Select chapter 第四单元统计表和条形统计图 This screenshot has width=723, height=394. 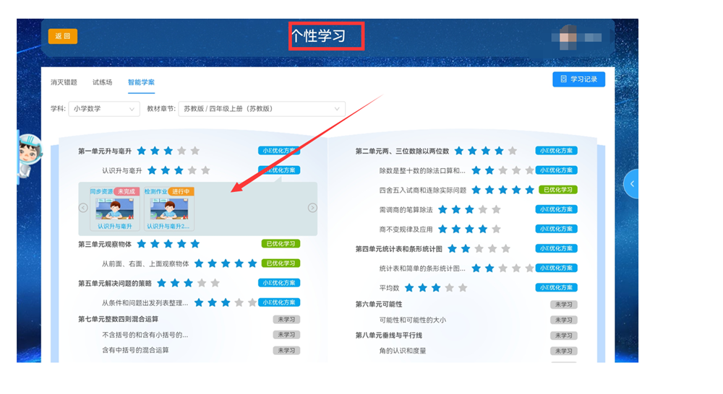399,249
